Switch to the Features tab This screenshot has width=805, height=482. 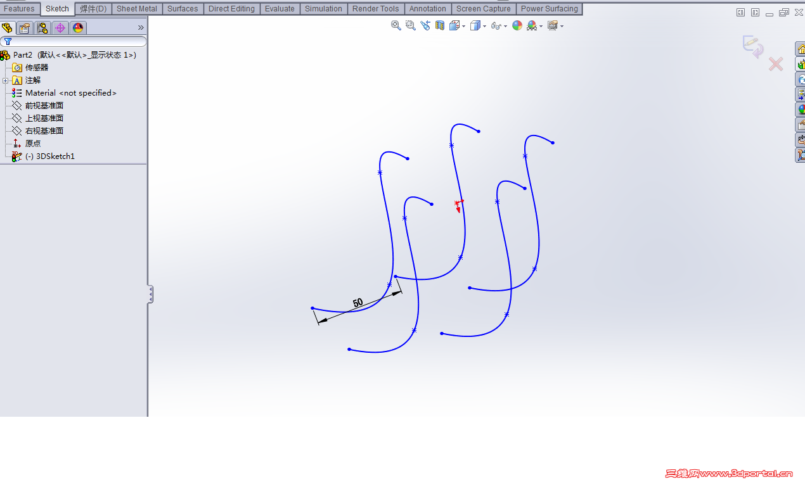(x=20, y=9)
